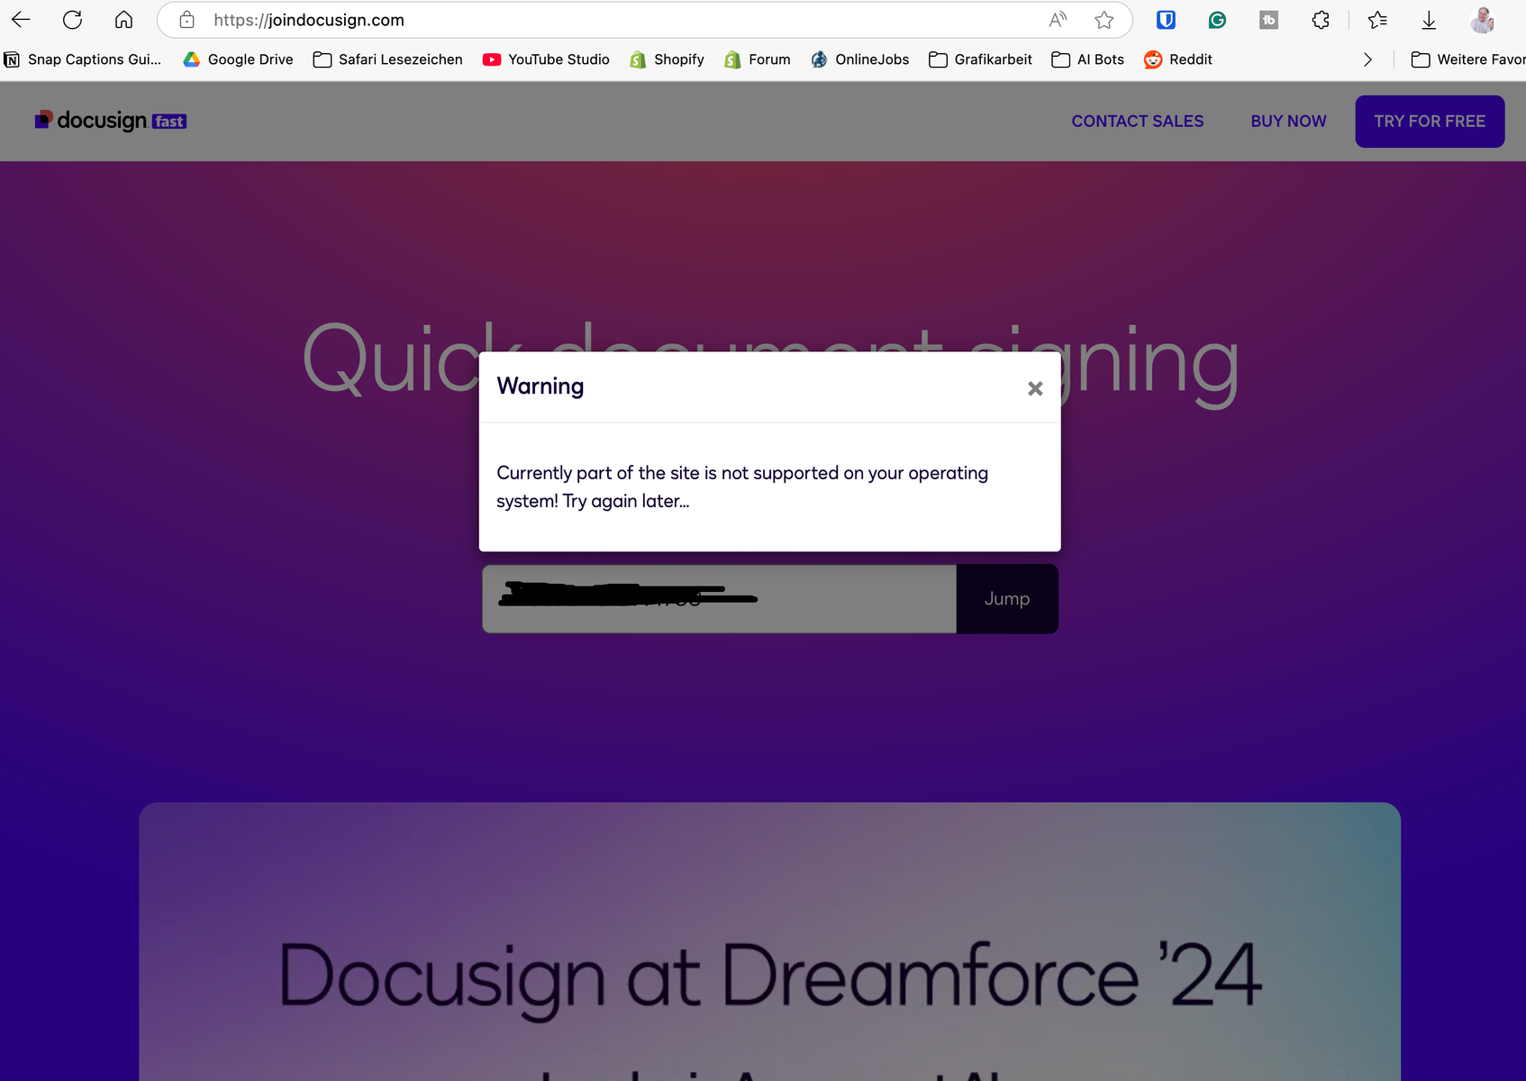Expand the hidden bookmarks overflow chevron

coord(1367,59)
